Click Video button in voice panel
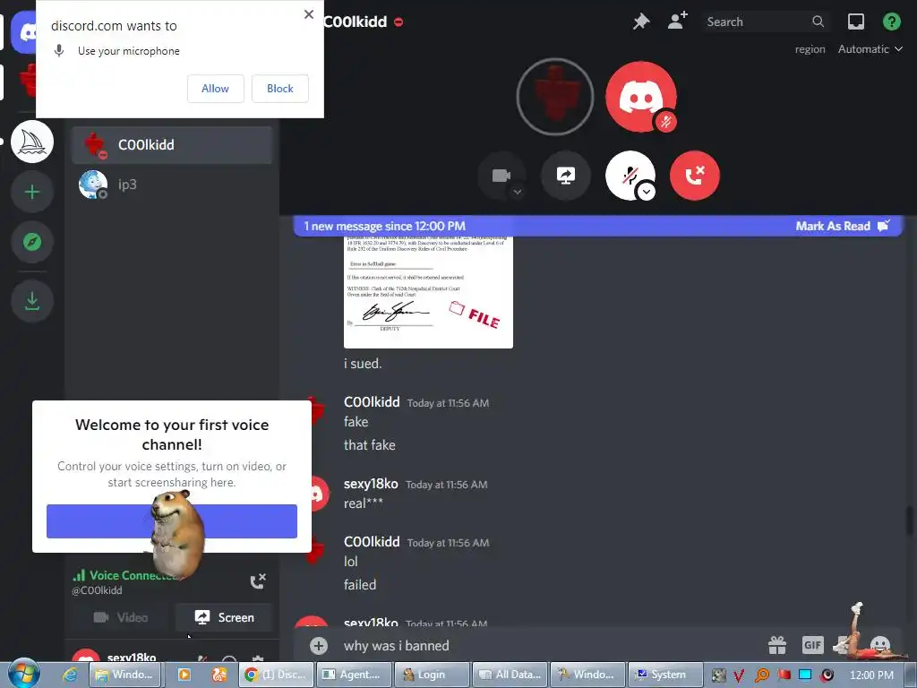Viewport: 917px width, 688px height. 121,617
